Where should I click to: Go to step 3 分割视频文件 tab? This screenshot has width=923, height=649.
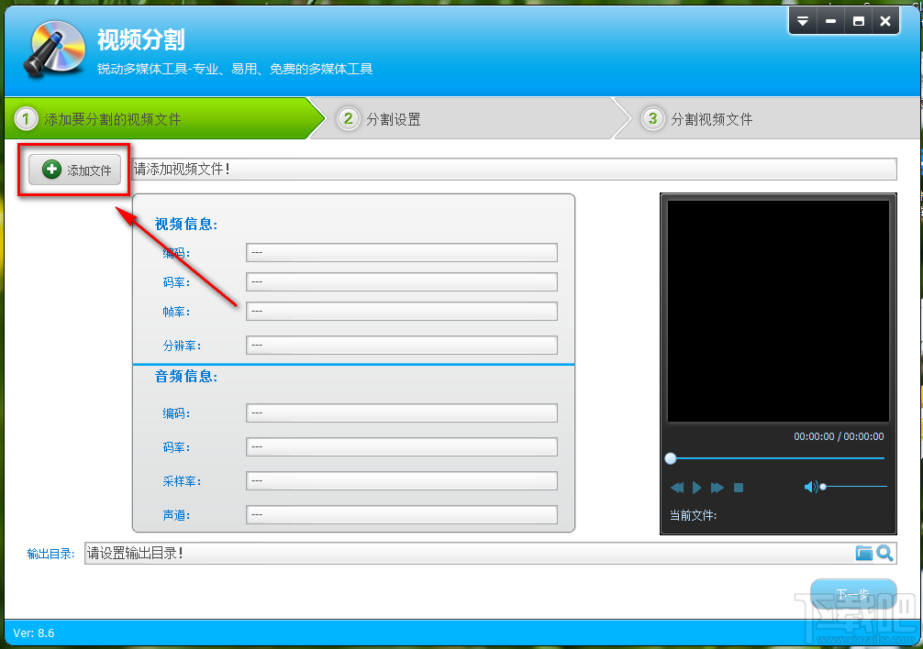pos(768,119)
